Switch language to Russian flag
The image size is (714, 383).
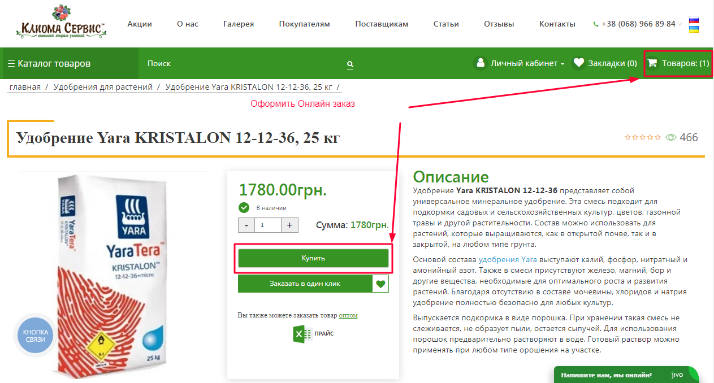click(694, 21)
